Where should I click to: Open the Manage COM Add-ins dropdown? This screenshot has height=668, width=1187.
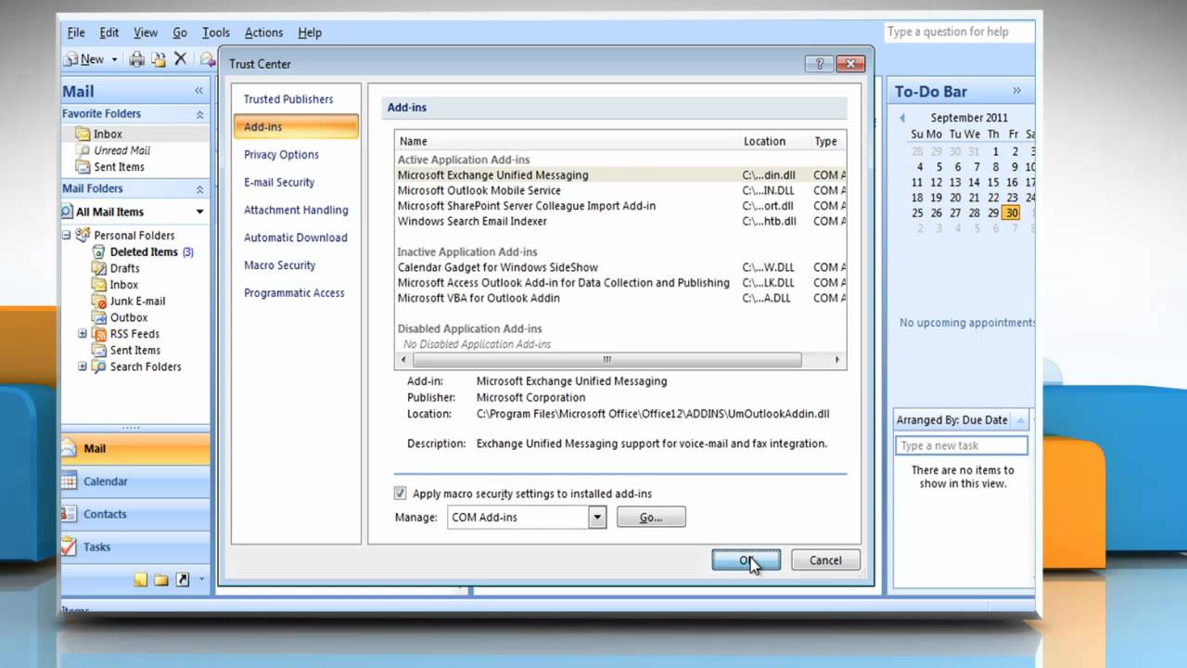pyautogui.click(x=597, y=517)
